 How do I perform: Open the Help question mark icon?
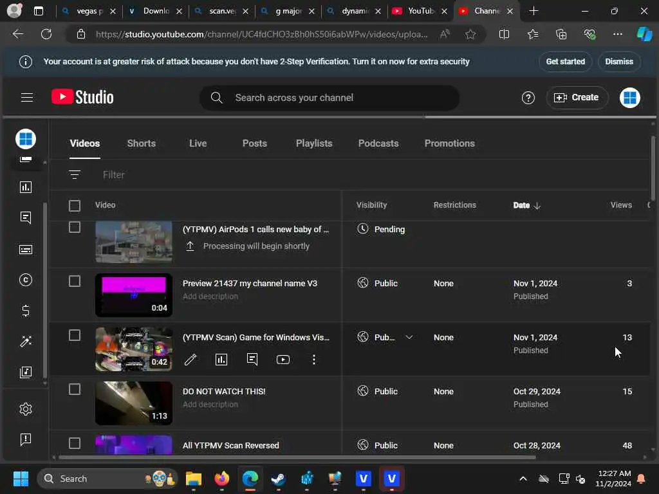[528, 98]
